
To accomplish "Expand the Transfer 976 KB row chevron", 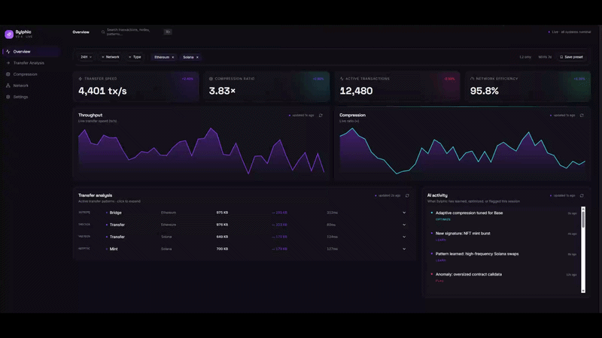I will pyautogui.click(x=404, y=225).
